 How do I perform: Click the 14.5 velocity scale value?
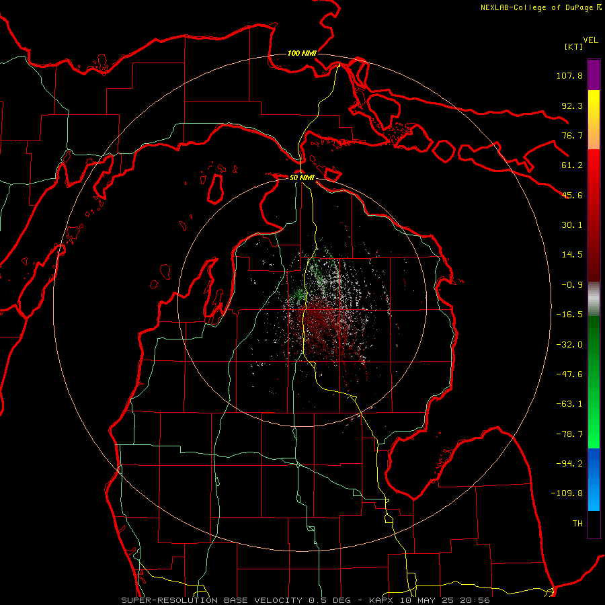point(572,255)
